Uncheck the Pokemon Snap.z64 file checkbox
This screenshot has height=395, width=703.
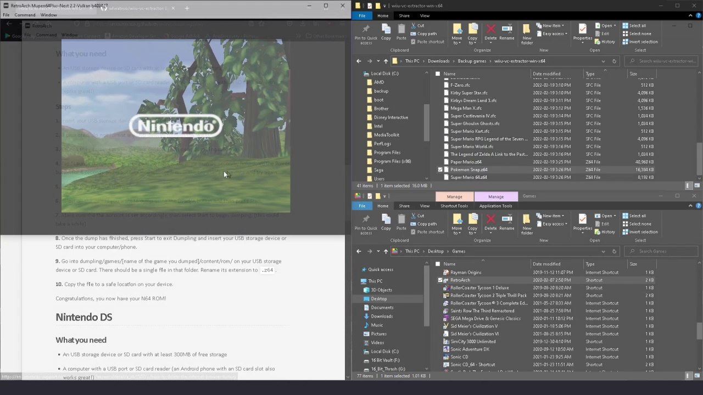pyautogui.click(x=440, y=170)
